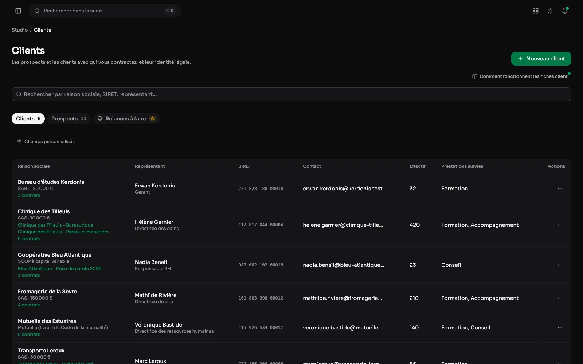The width and height of the screenshot is (583, 364).
Task: Open Fromagerie de la Sèvre client name
Action: [47, 292]
